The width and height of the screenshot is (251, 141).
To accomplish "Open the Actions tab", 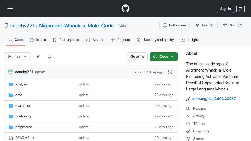I will click(95, 40).
